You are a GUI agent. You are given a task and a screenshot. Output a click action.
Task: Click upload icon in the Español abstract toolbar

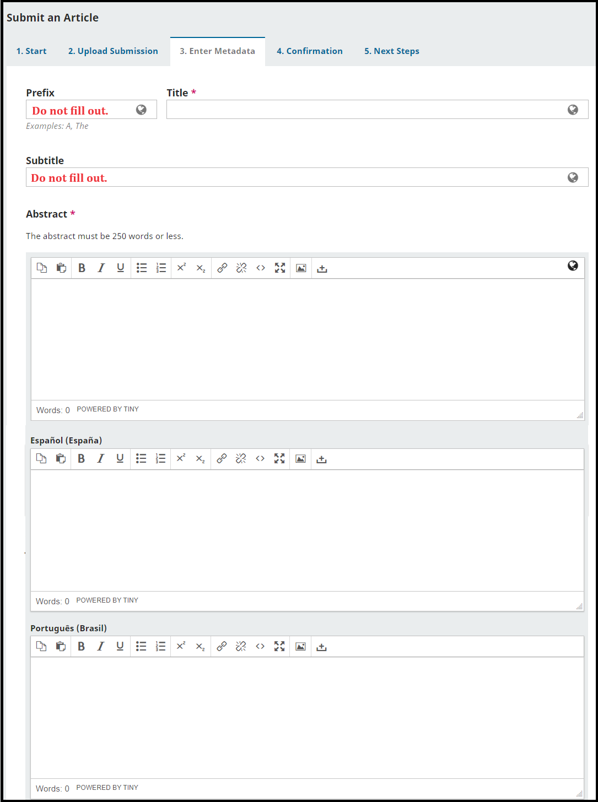[x=322, y=458]
